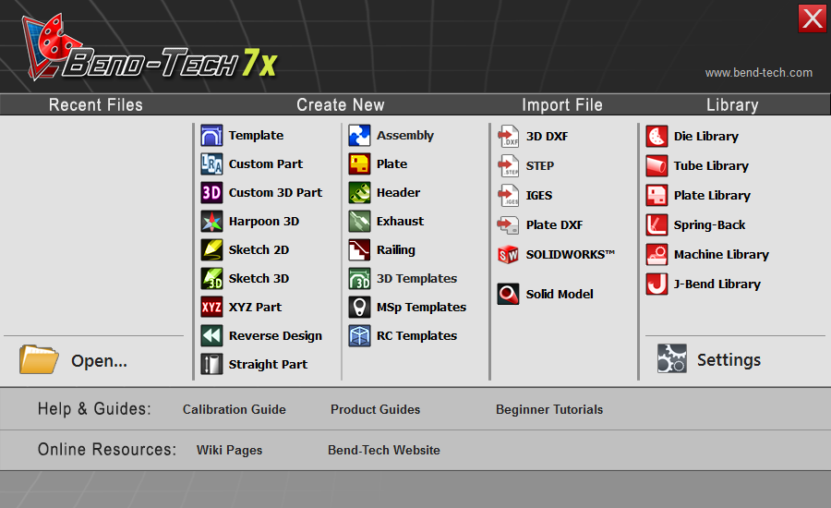Click the Machine Library text label
This screenshot has width=831, height=508.
pos(721,255)
